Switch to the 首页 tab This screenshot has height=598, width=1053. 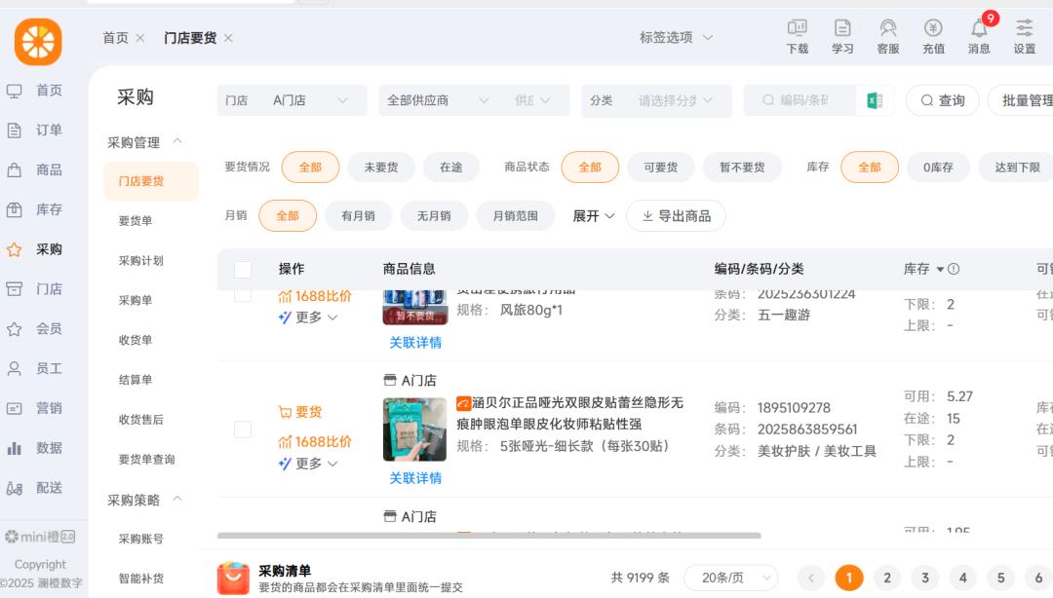(x=115, y=38)
